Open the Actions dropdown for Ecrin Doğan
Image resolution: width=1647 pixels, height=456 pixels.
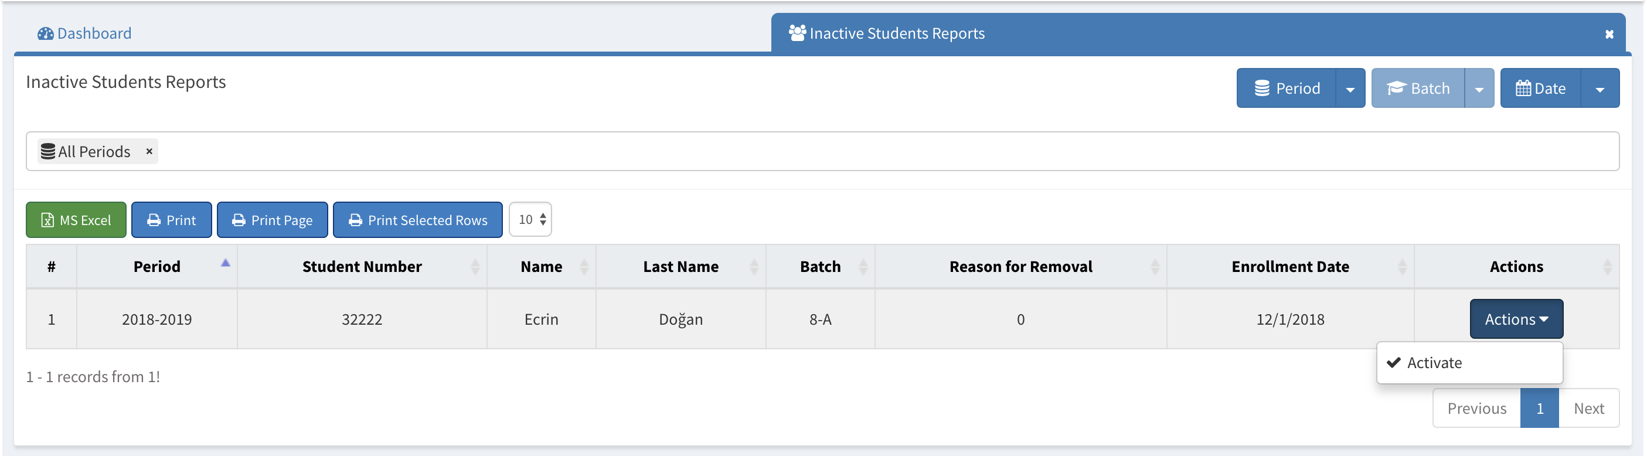[x=1516, y=319]
